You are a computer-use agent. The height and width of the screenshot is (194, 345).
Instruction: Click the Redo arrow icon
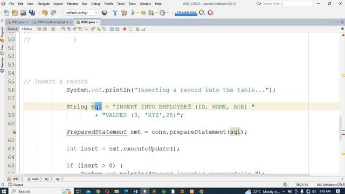53,13
